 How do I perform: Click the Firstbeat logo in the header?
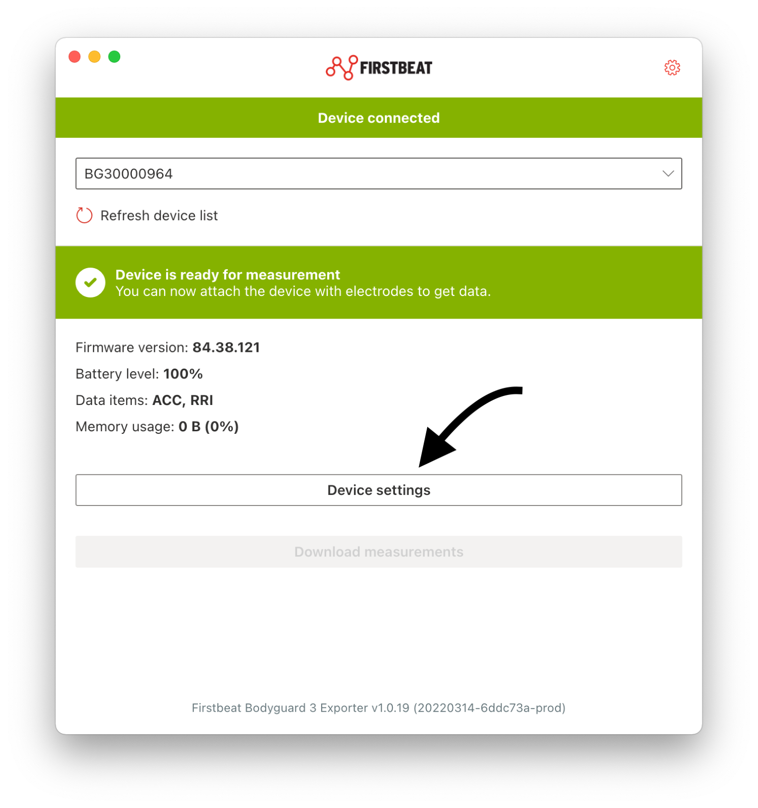click(x=379, y=67)
